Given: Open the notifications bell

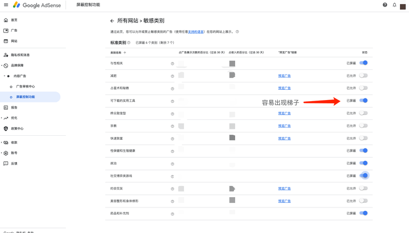Looking at the screenshot, I should (394, 5).
